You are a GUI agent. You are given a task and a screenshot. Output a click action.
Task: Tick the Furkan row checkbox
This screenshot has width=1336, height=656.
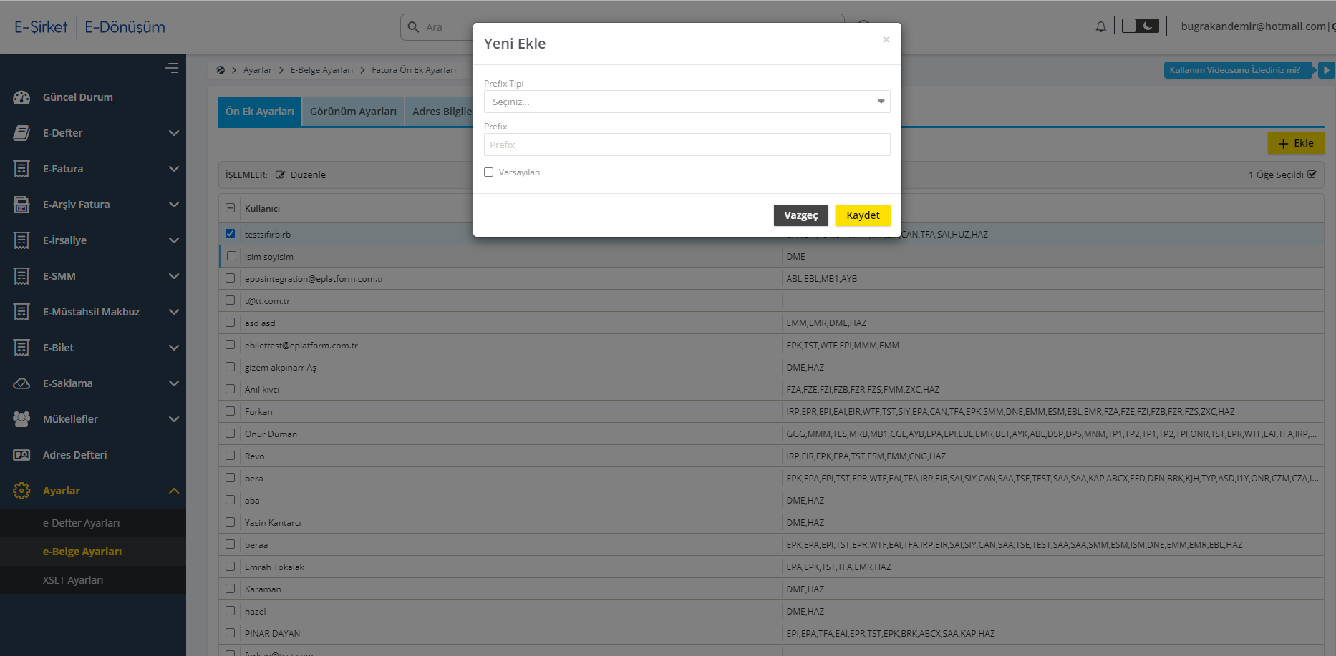[x=230, y=411]
